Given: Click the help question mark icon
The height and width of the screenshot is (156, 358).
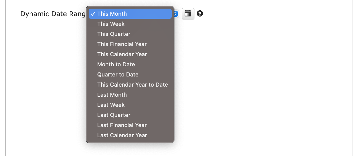Looking at the screenshot, I should pos(200,14).
